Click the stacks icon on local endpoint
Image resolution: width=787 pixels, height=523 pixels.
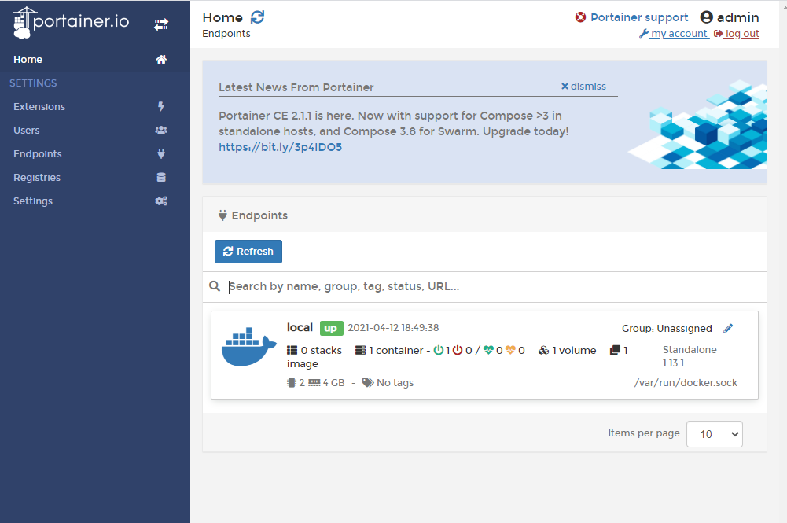(x=292, y=350)
